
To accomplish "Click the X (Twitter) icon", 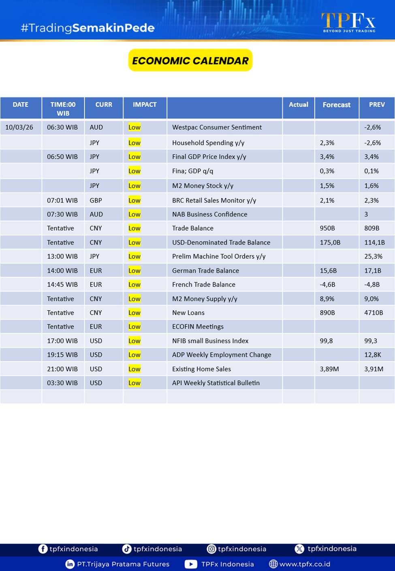I will tap(299, 549).
